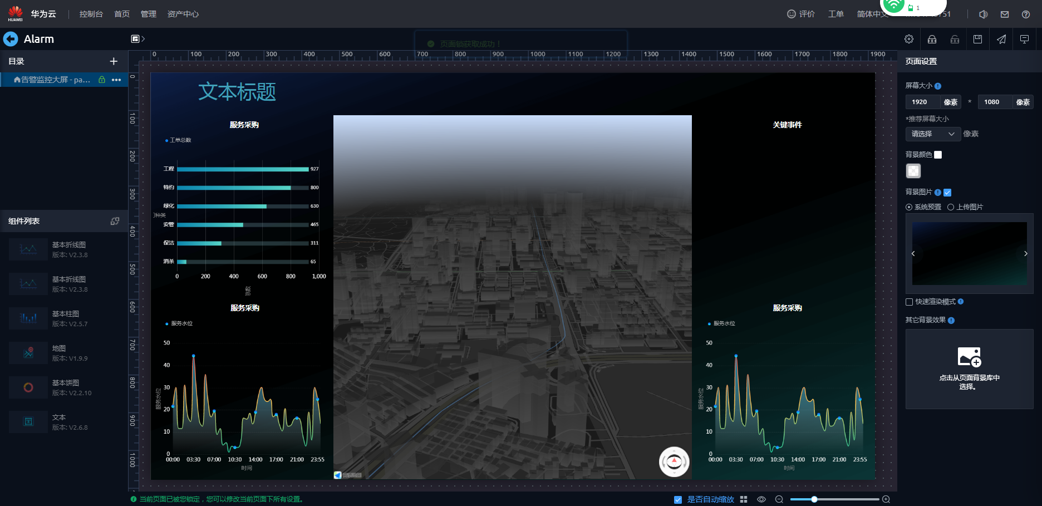Viewport: 1042px width, 506px height.
Task: Open 控制台 in the top navigation
Action: tap(91, 14)
